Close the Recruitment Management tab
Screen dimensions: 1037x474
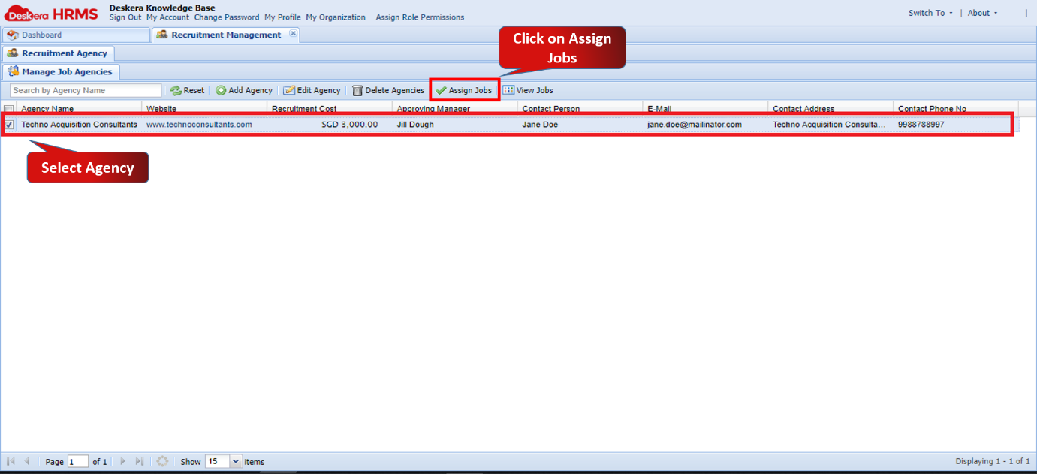[294, 34]
